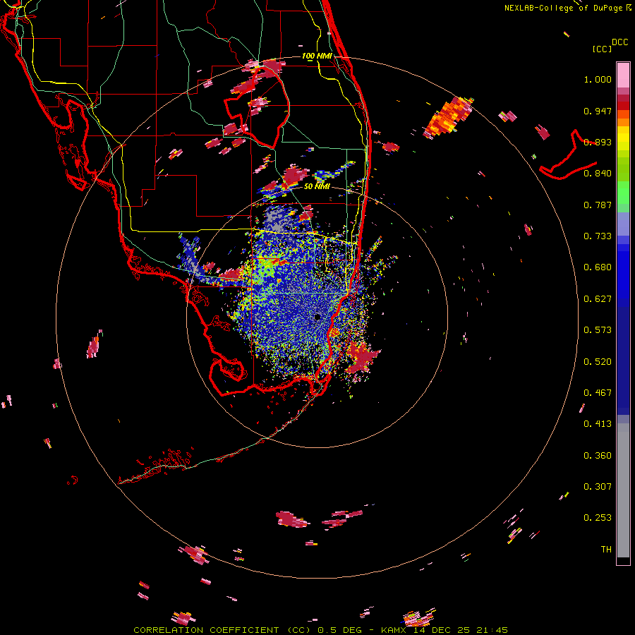Pick the yellow segment of the color bar

tap(623, 138)
